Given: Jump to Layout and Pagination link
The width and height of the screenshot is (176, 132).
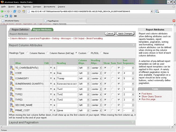Looking at the screenshot, I should point(39,38).
